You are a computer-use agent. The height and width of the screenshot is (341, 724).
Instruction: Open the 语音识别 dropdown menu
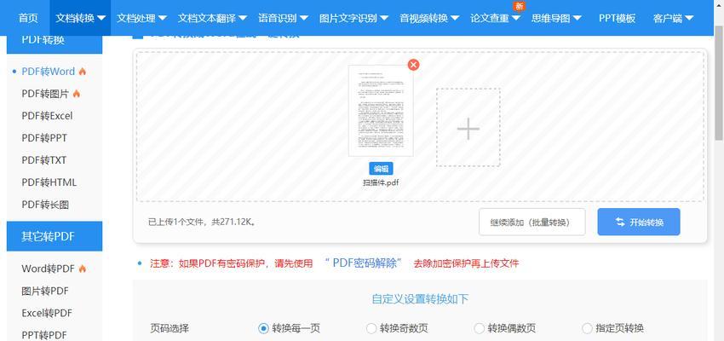(x=283, y=18)
